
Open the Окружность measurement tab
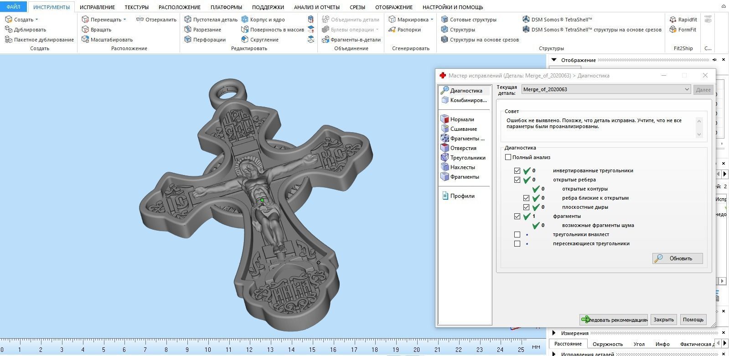click(608, 344)
